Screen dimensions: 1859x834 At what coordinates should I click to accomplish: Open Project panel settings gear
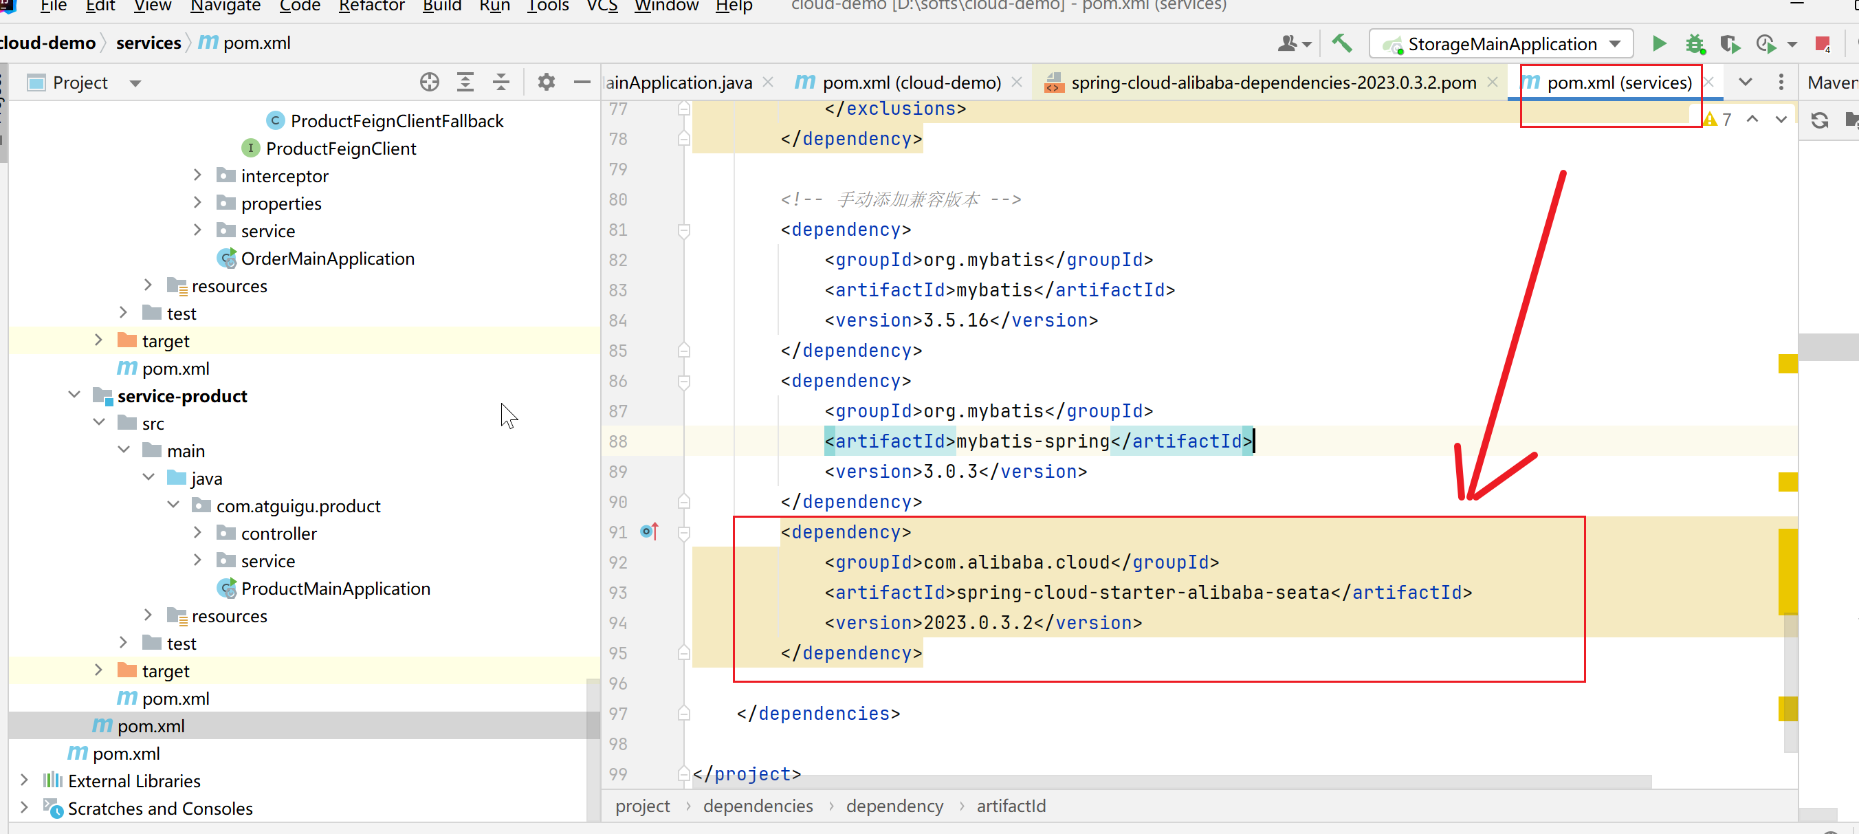point(547,83)
